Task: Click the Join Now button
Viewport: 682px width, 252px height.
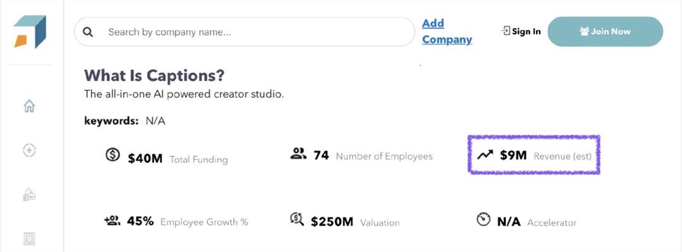Action: pos(605,31)
